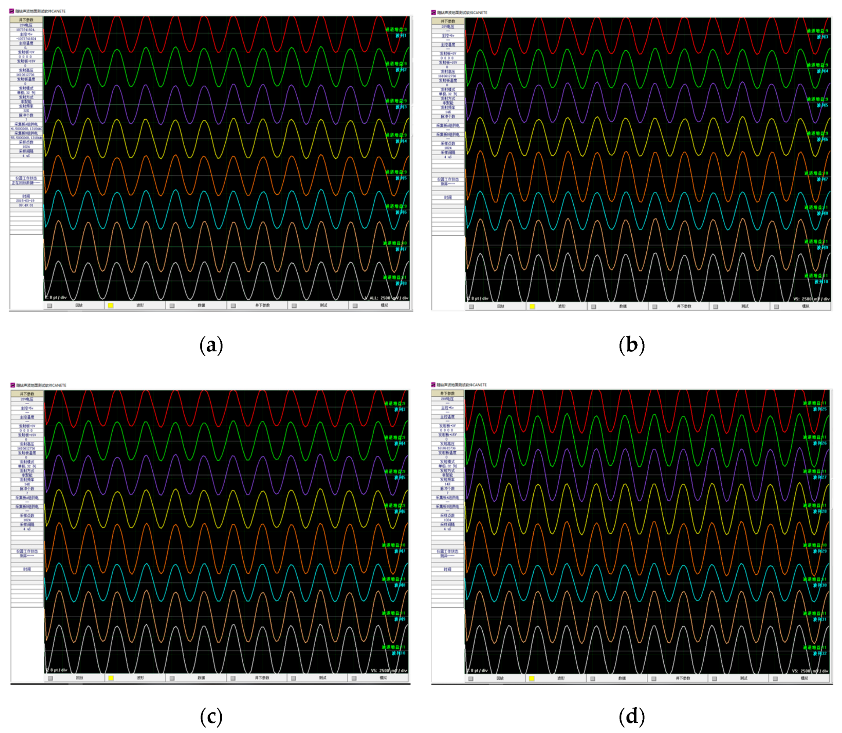842x733 pixels.
Task: Click the yellow 波形 mode indicator in panel (a)
Action: [110, 306]
